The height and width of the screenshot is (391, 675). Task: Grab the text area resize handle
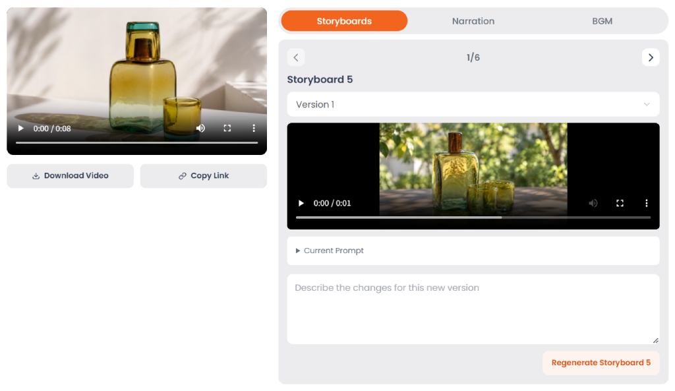[656, 340]
